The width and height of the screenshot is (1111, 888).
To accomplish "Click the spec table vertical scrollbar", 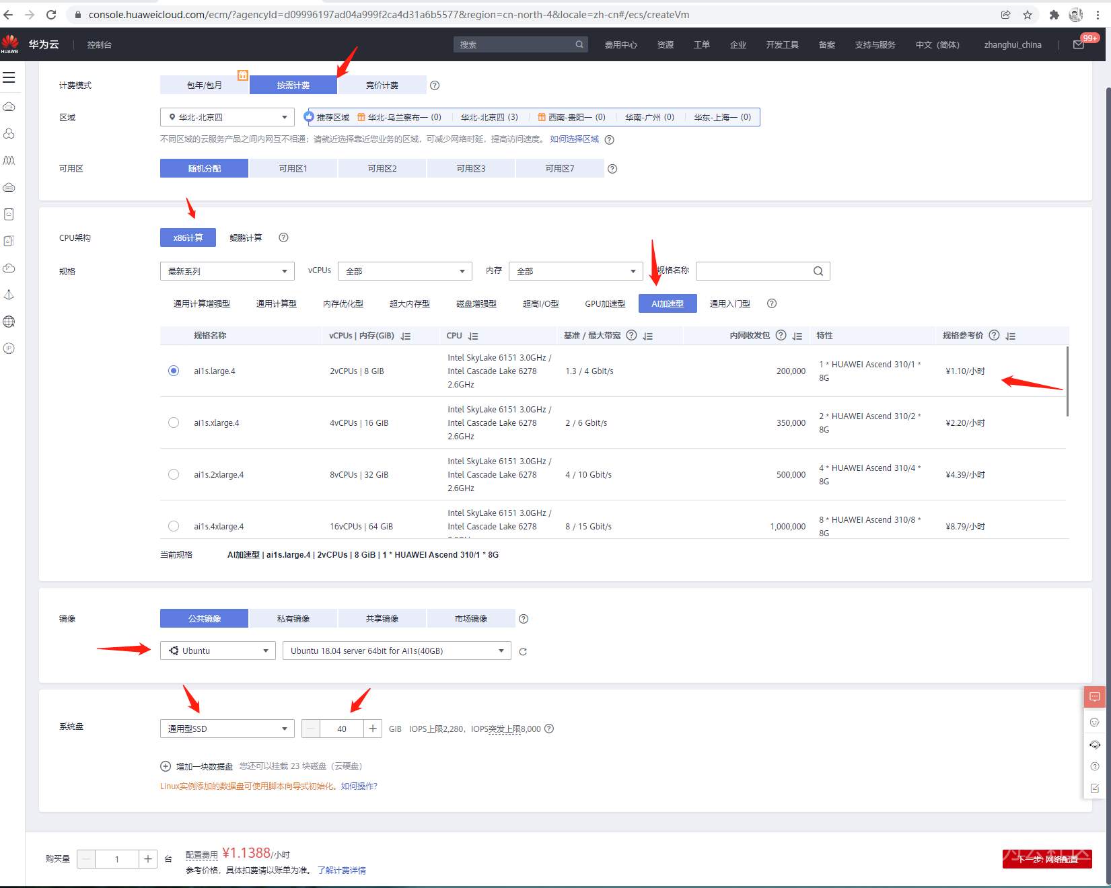I will (x=1067, y=381).
